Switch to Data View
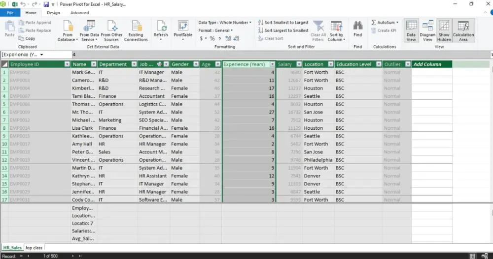Viewport: 493px width, 259px height. click(x=411, y=31)
